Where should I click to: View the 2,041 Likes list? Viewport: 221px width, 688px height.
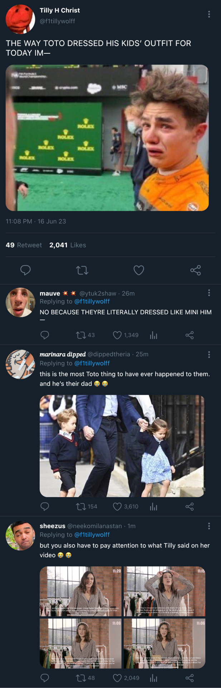[68, 245]
